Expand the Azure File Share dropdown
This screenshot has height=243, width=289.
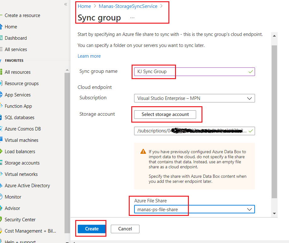195,209
